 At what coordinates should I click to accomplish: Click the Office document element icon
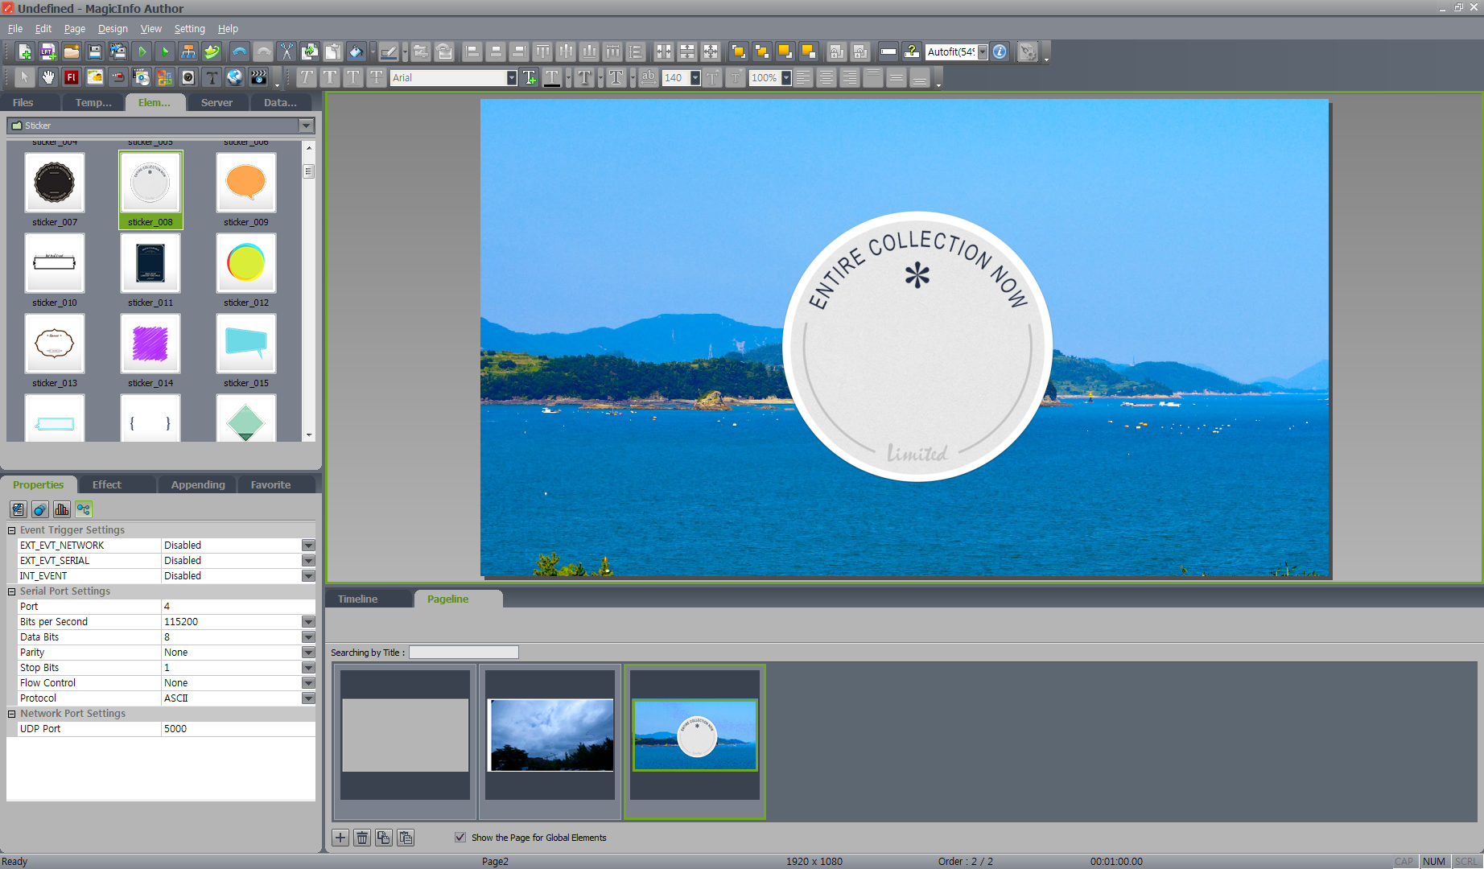point(165,77)
